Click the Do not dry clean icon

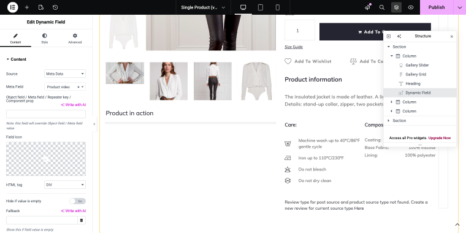pyautogui.click(x=288, y=181)
